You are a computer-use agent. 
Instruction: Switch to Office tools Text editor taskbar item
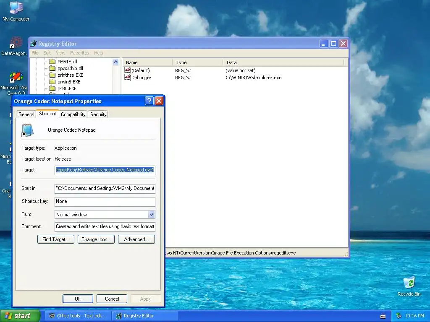[78, 316]
